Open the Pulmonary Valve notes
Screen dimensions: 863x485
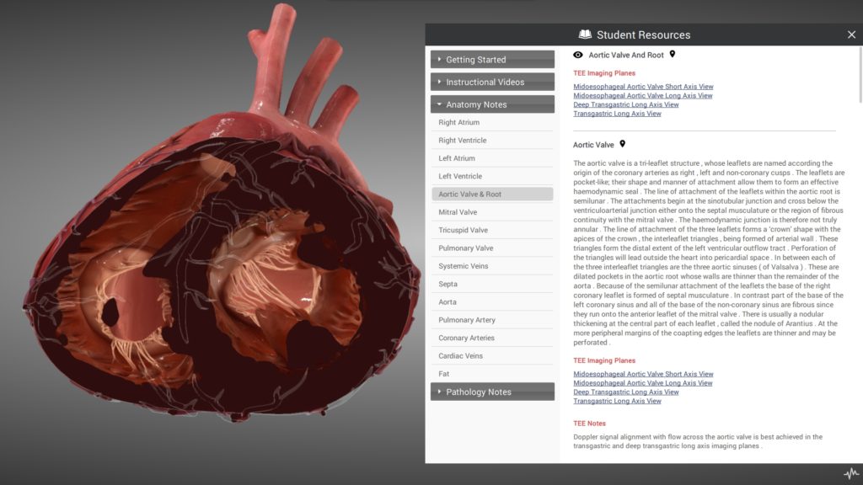click(465, 248)
